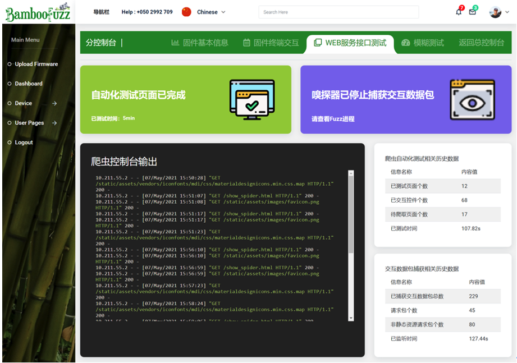Open the messages envelope with 3 unread
The height and width of the screenshot is (363, 517).
[472, 11]
